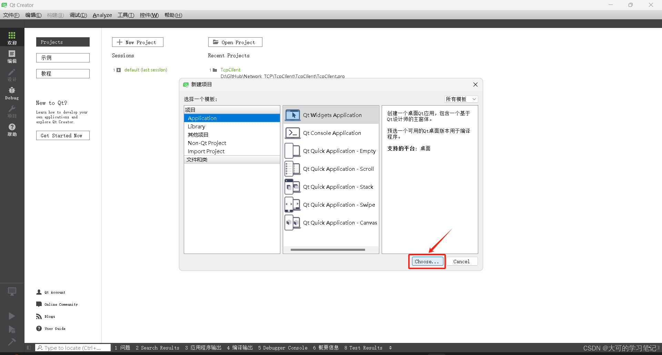662x355 pixels.
Task: Open General Messages (概要信息) pane
Action: pyautogui.click(x=326, y=348)
